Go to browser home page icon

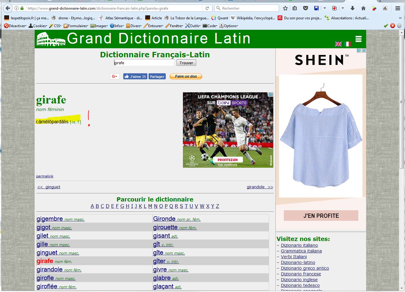point(363,8)
